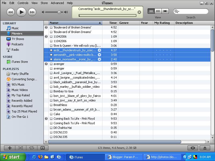
Task: Switch to grouped album view
Action: (158, 11)
